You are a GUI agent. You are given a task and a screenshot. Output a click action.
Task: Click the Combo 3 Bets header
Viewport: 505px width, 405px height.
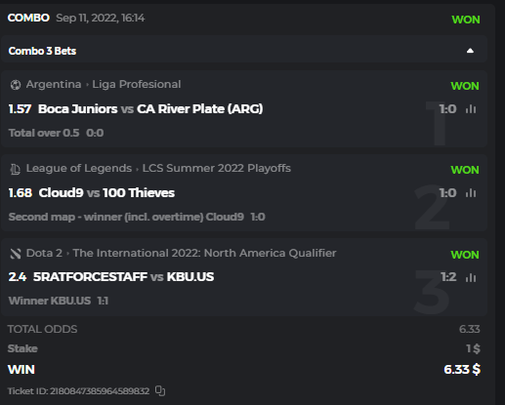(243, 51)
